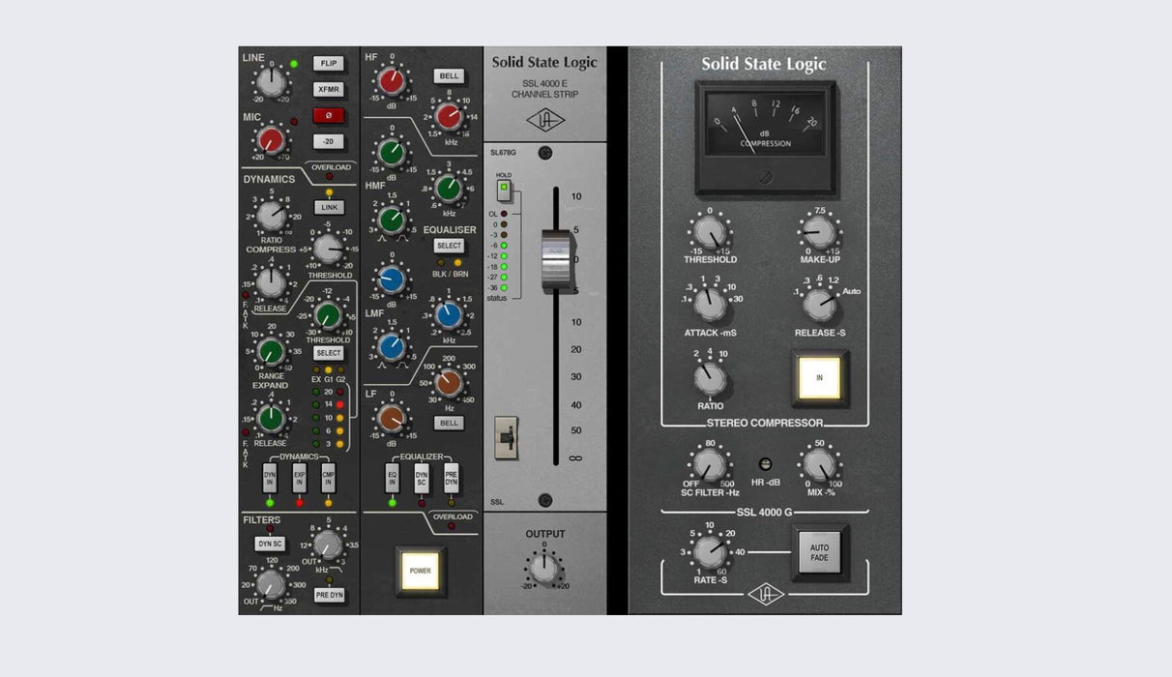The height and width of the screenshot is (677, 1172).
Task: Enable the -20 pad button
Action: [x=329, y=141]
